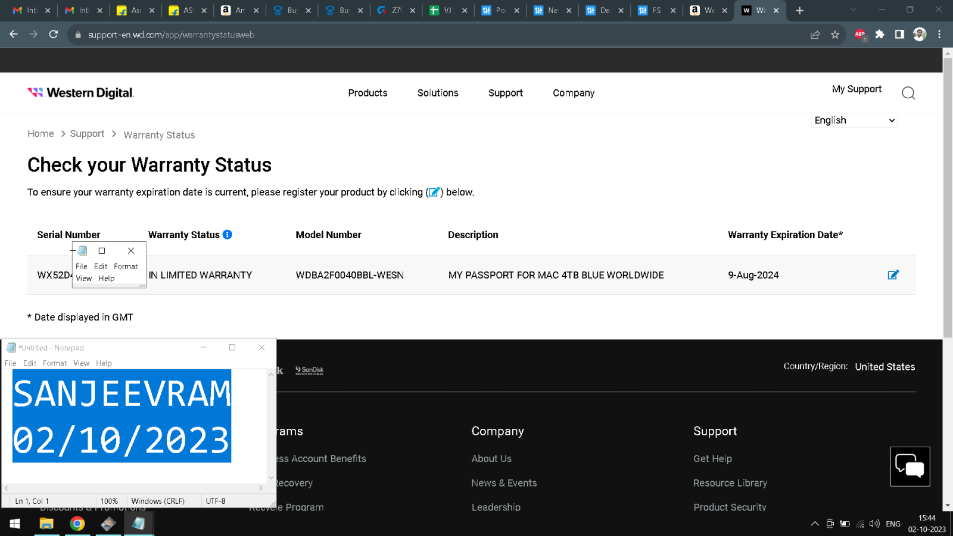The width and height of the screenshot is (953, 536).
Task: Click the volume icon in system tray
Action: 874,523
